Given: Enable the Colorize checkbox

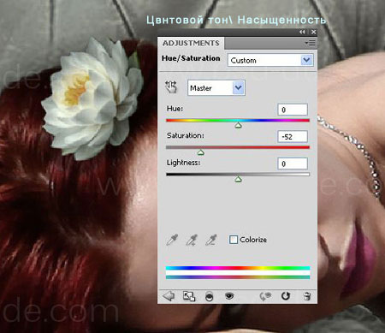Looking at the screenshot, I should point(234,240).
